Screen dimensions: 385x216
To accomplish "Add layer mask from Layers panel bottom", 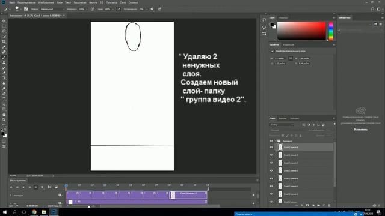I will 307,205.
